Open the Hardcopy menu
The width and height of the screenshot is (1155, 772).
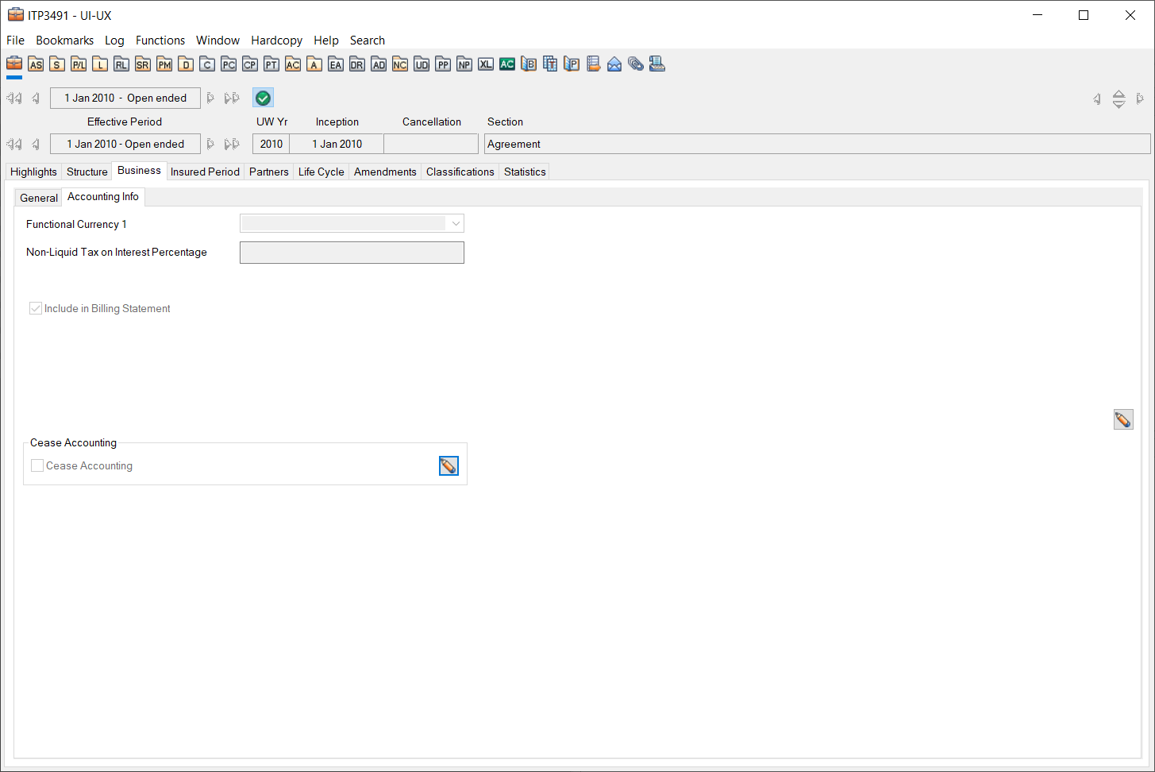pyautogui.click(x=276, y=41)
